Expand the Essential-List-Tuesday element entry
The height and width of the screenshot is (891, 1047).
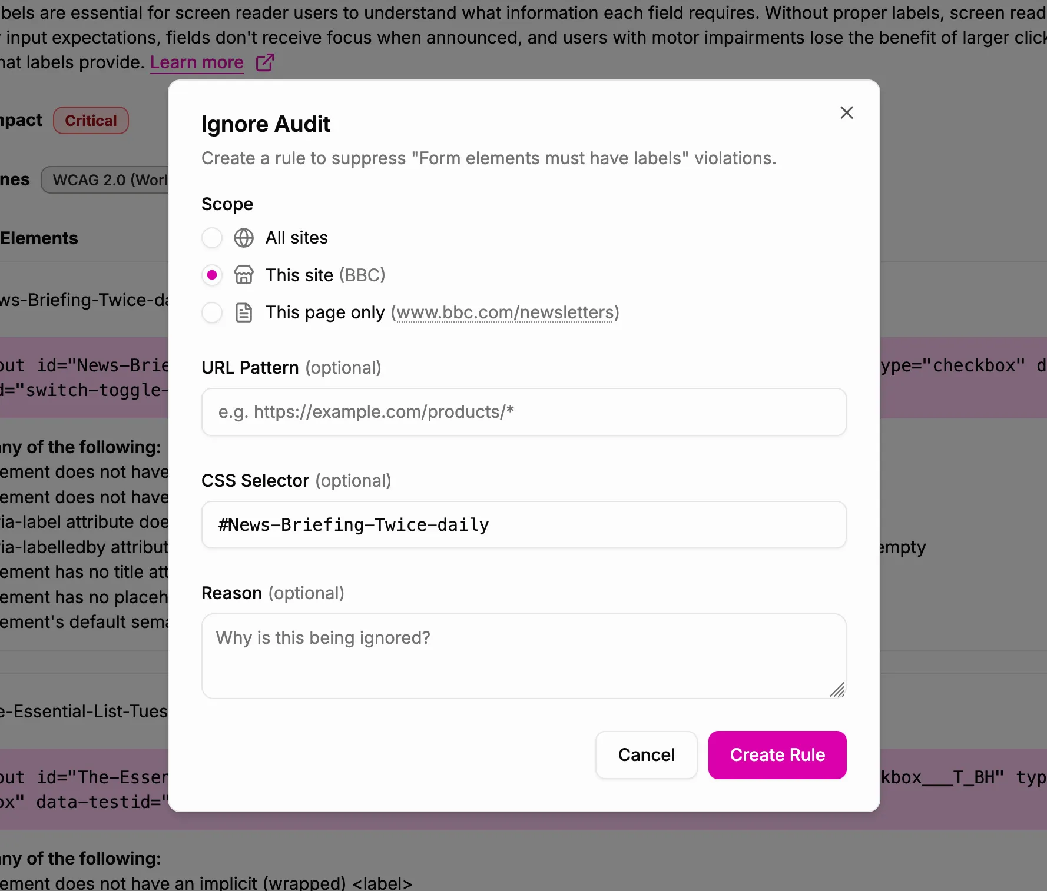click(82, 711)
